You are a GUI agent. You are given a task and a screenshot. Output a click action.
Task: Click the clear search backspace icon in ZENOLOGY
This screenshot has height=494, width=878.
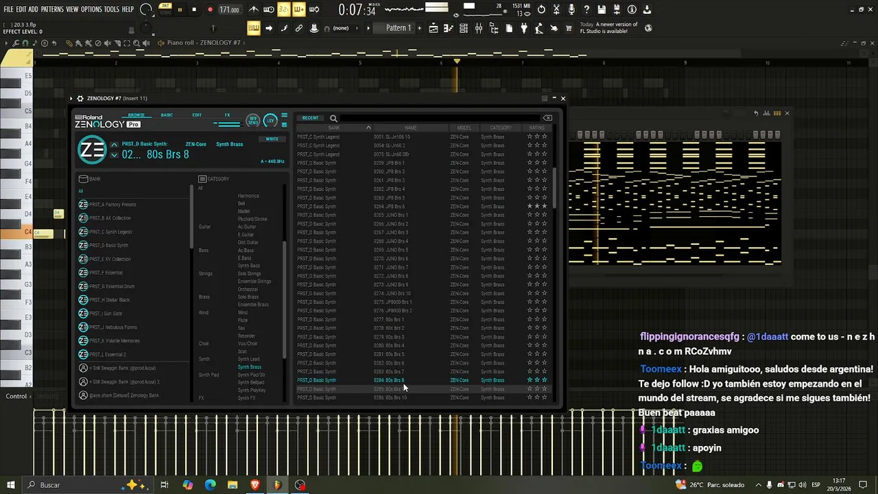(547, 118)
